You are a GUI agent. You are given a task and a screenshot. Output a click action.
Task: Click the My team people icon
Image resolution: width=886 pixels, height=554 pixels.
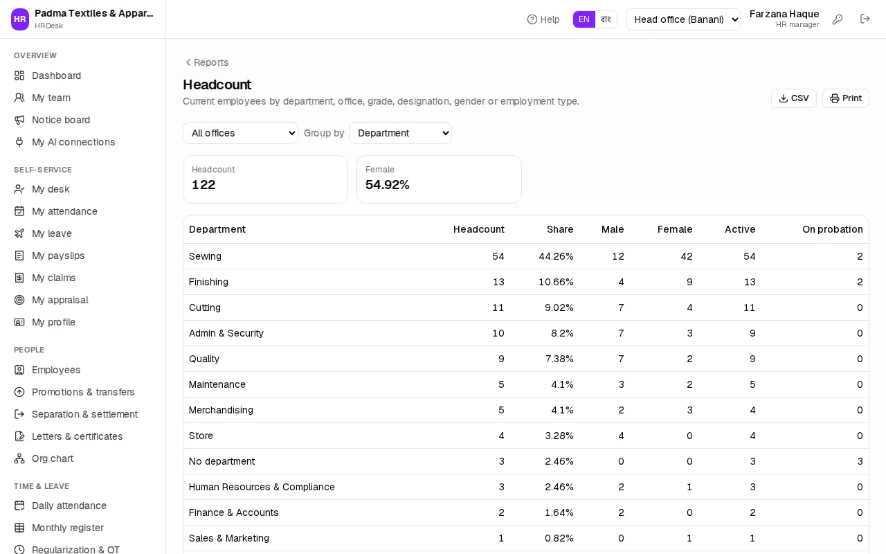pyautogui.click(x=19, y=98)
